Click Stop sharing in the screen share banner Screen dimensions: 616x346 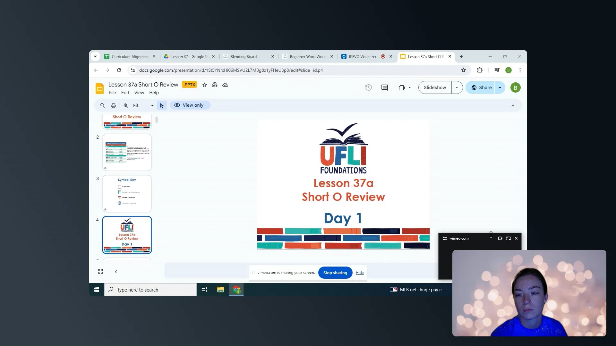335,273
